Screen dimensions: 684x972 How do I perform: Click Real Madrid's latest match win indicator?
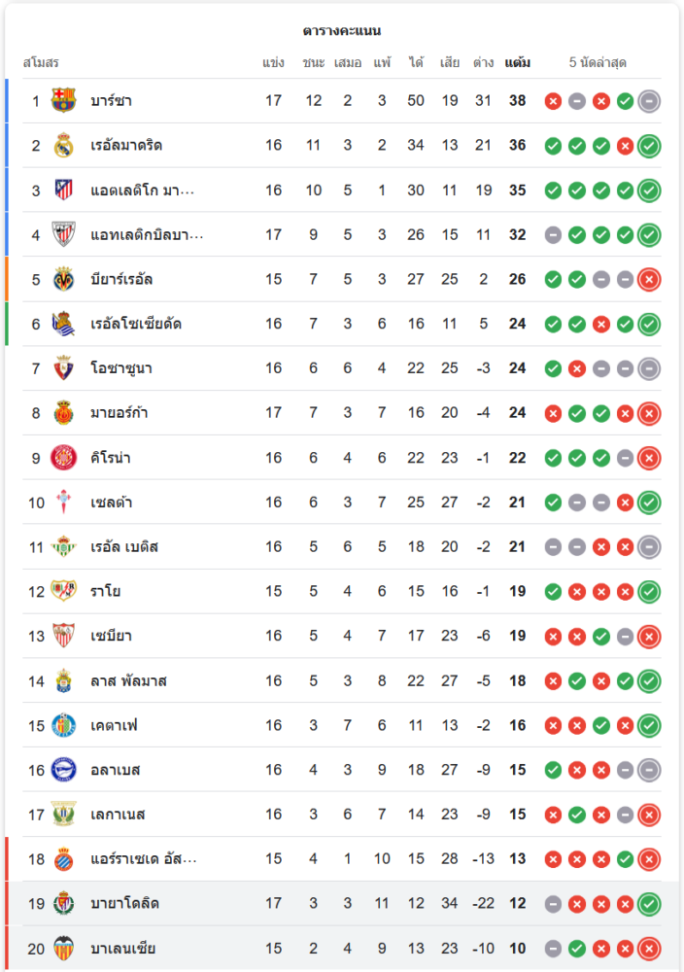[649, 145]
